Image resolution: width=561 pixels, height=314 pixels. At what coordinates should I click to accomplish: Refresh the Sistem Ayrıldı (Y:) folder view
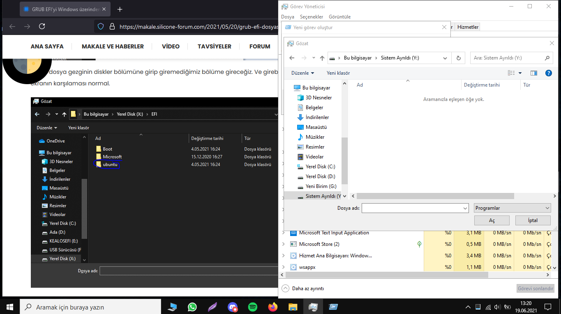pos(459,58)
